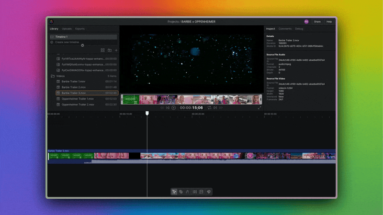Click the video/x-h264 format value

tap(285, 88)
